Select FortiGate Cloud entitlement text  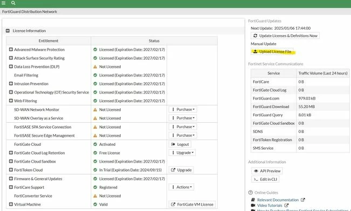[x=27, y=144]
